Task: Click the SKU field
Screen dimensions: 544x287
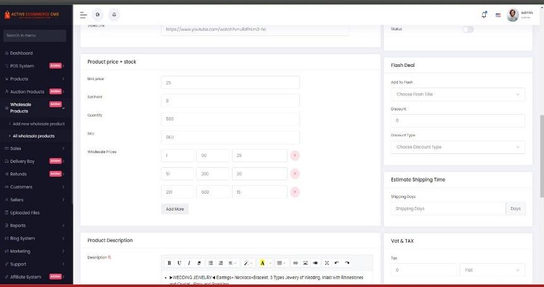Action: point(230,138)
